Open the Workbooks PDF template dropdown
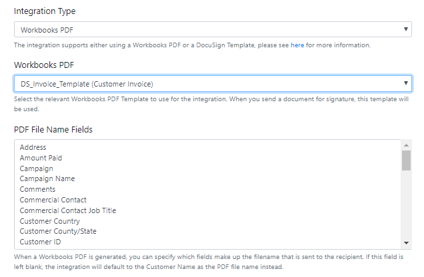 click(213, 83)
